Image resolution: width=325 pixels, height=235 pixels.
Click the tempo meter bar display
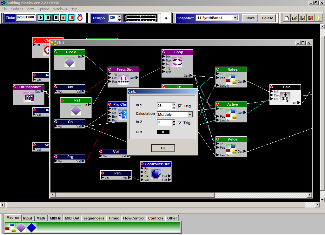(141, 18)
